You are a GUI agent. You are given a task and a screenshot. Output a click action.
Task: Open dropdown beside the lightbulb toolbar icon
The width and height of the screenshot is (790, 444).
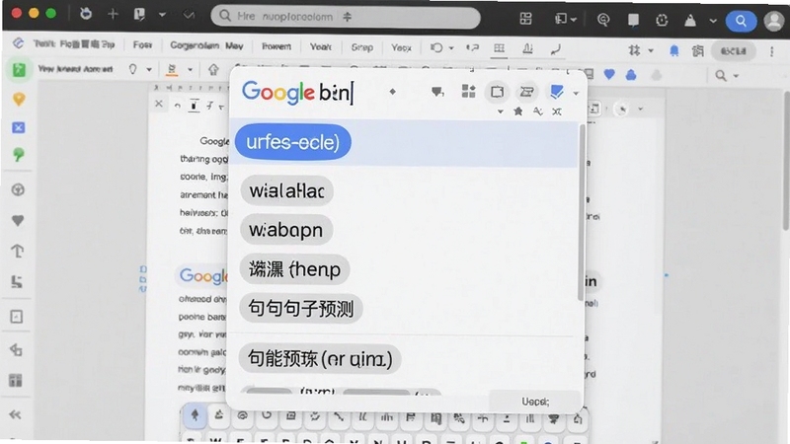click(x=149, y=69)
